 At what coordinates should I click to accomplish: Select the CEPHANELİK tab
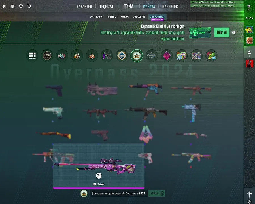point(158,17)
